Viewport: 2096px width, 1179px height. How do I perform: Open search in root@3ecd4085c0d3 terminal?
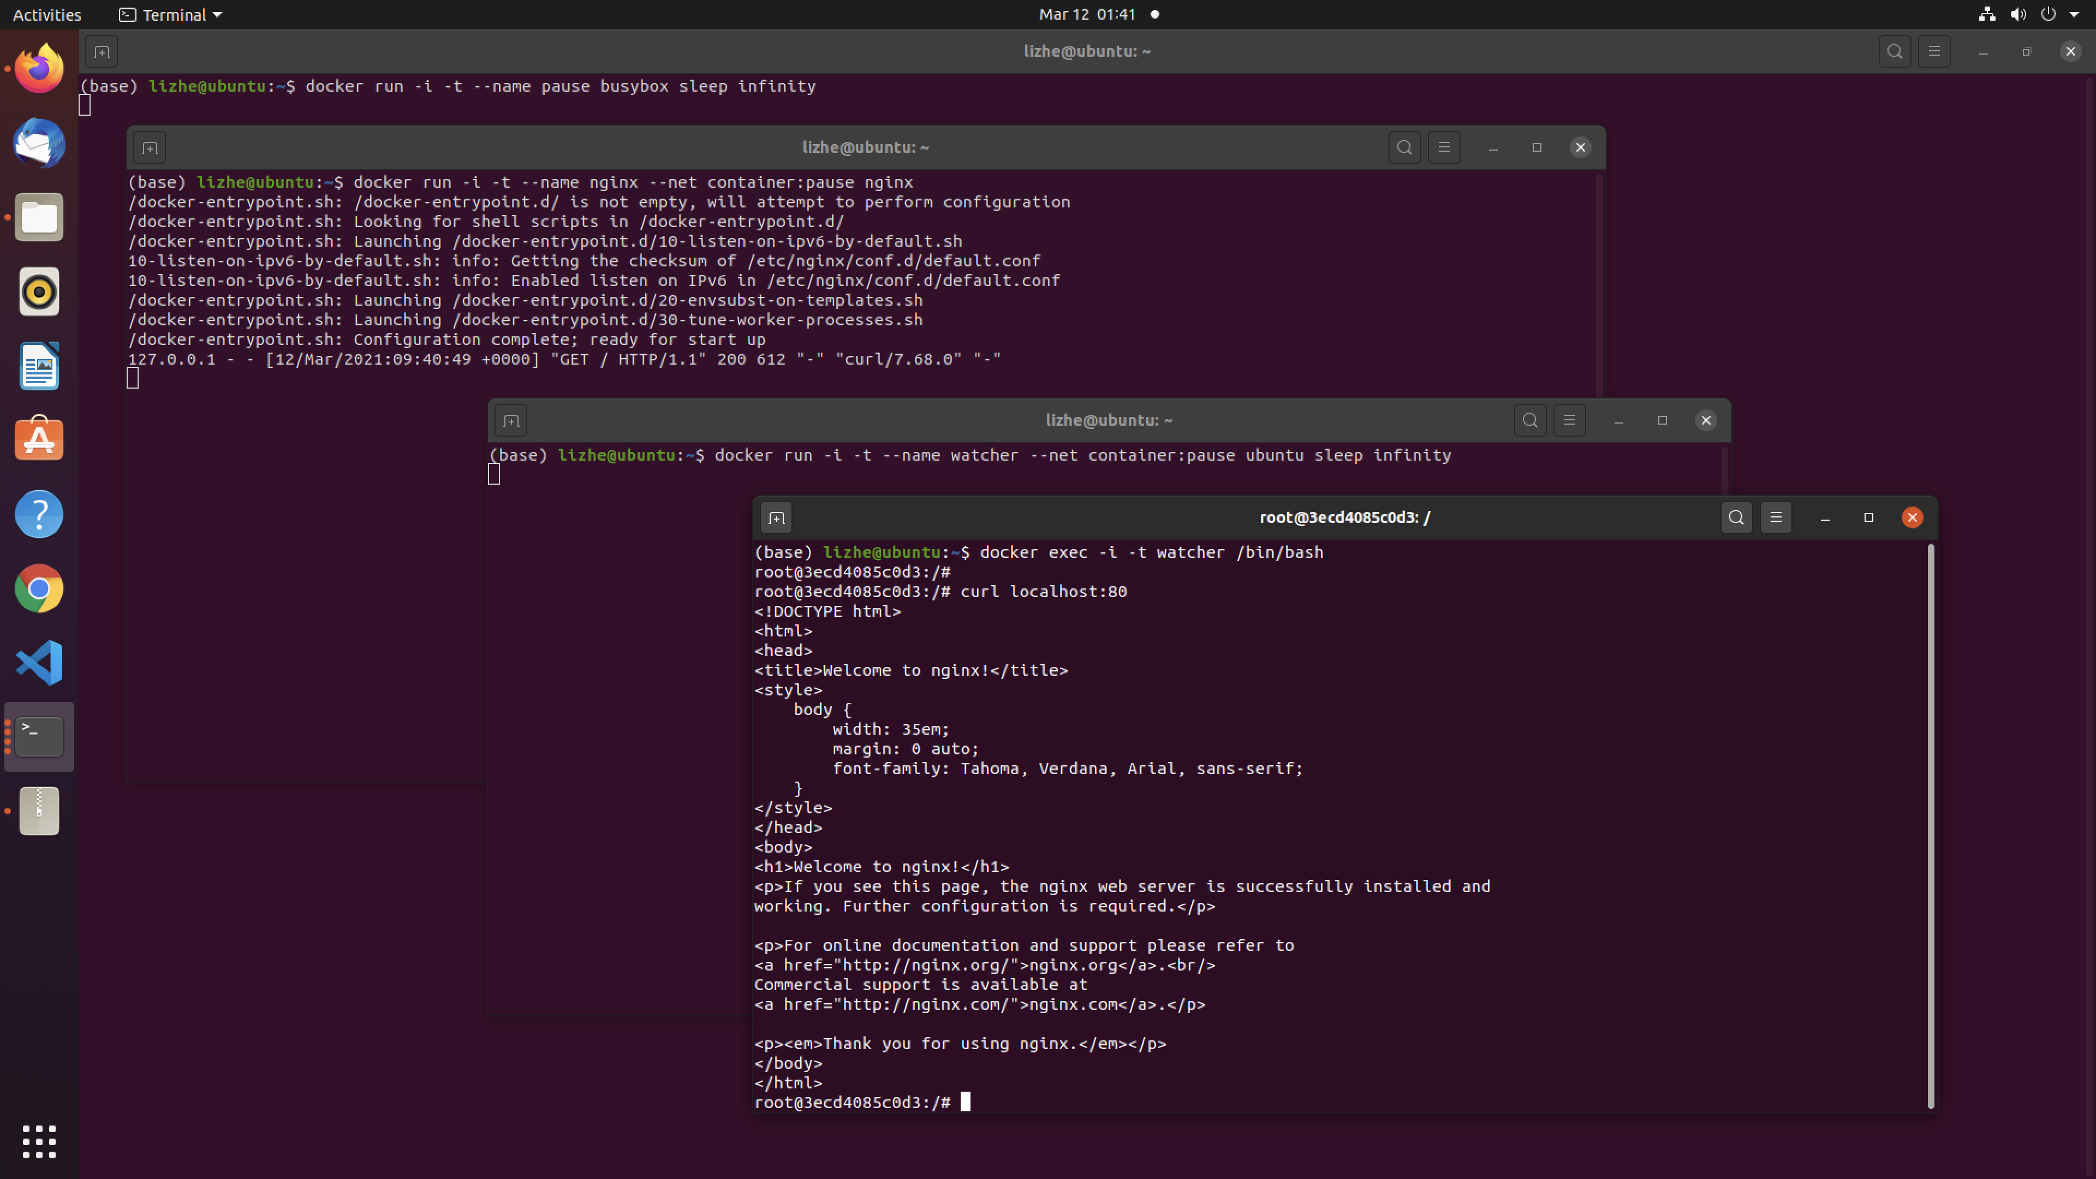[x=1736, y=517]
